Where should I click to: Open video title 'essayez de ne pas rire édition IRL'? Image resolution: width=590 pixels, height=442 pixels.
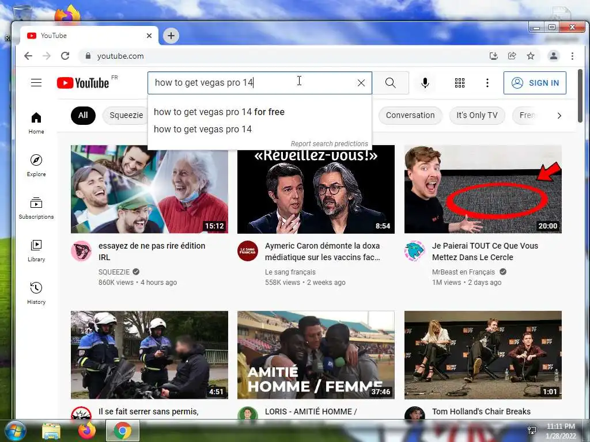pyautogui.click(x=152, y=252)
